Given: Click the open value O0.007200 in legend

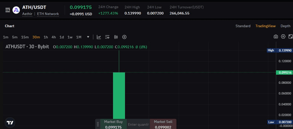Looking at the screenshot, I should point(63,47).
